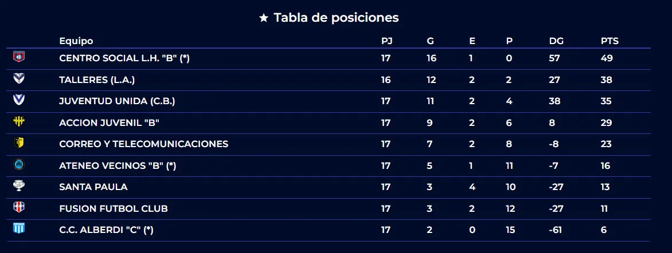Image resolution: width=672 pixels, height=253 pixels.
Task: Click the PTS column header
Action: point(610,41)
